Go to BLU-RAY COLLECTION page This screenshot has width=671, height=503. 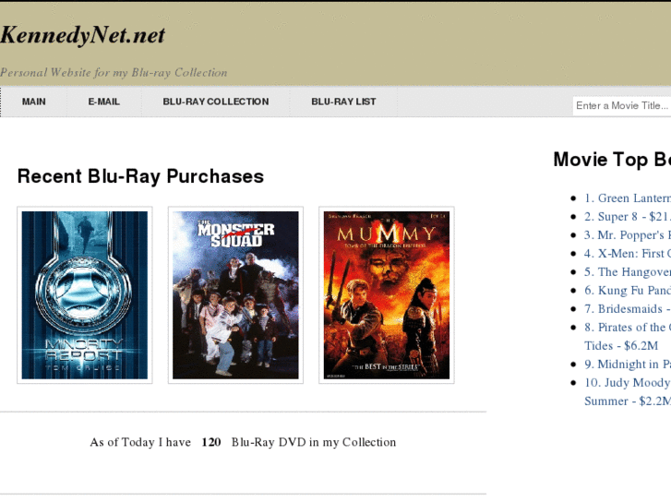coord(216,102)
